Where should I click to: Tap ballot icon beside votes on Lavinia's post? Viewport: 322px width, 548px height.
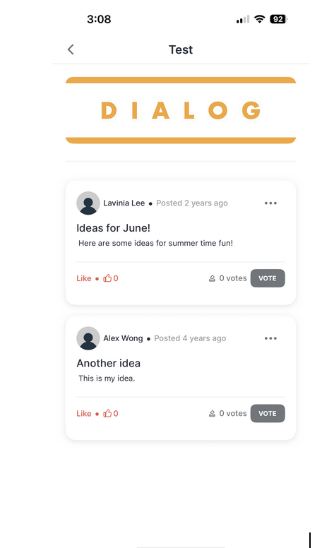coord(212,278)
